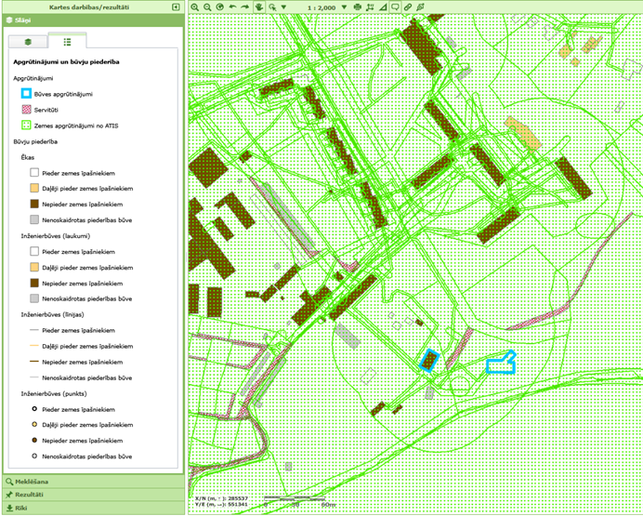
Task: Toggle the map comment bubble tool
Action: [395, 7]
